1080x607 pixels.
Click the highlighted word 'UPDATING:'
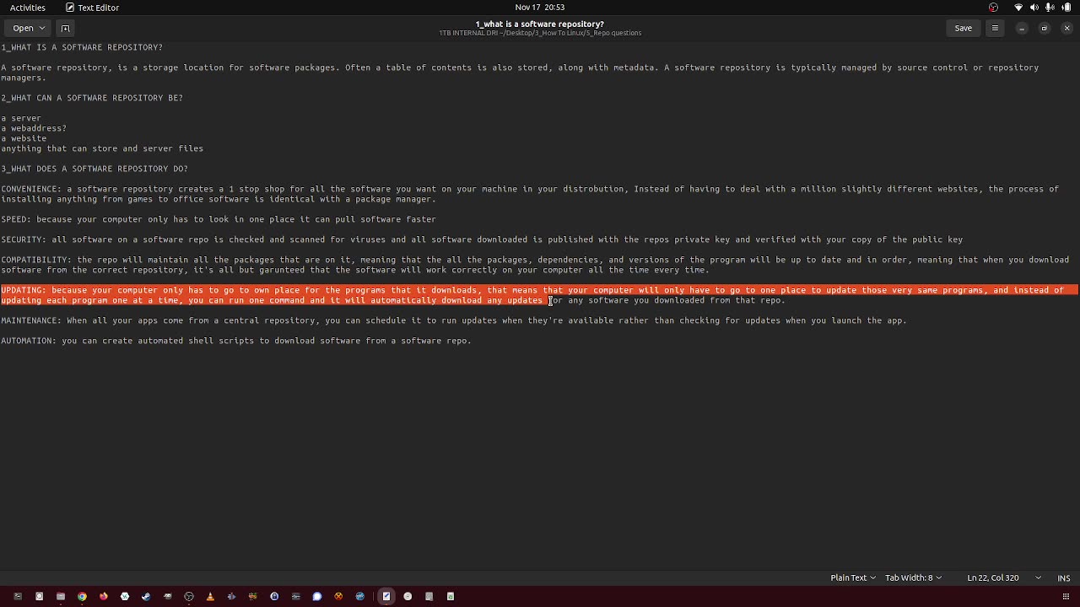point(24,290)
